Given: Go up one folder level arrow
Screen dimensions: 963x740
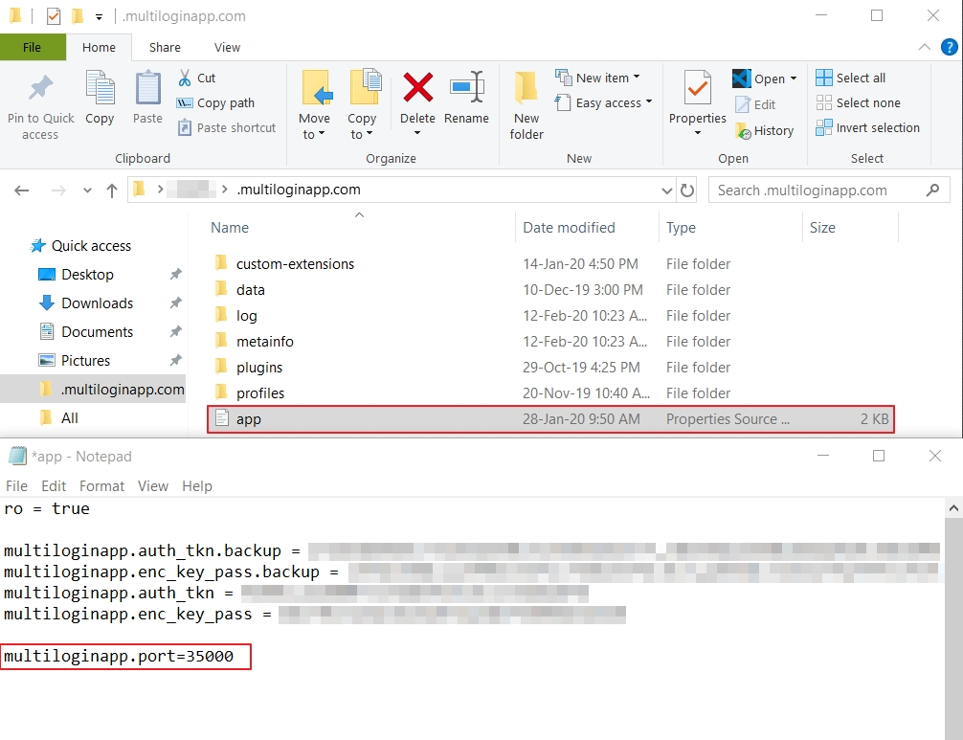Looking at the screenshot, I should point(112,191).
